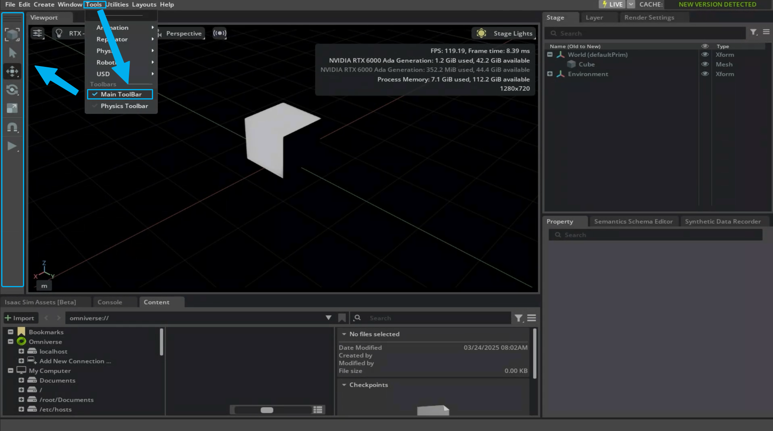Open the Semantics Schema Editor tab
This screenshot has height=431, width=773.
tap(633, 222)
